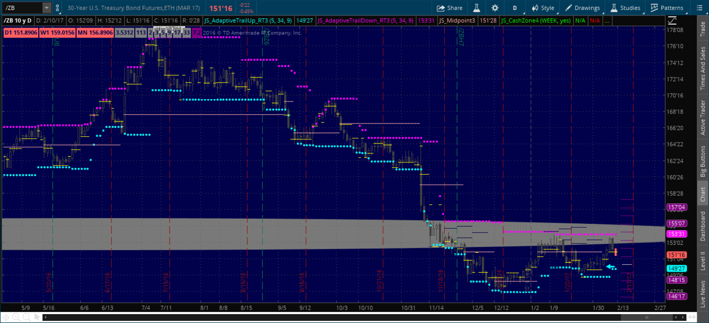Open the Big Buttons side tab
The height and width of the screenshot is (323, 709).
(x=702, y=161)
